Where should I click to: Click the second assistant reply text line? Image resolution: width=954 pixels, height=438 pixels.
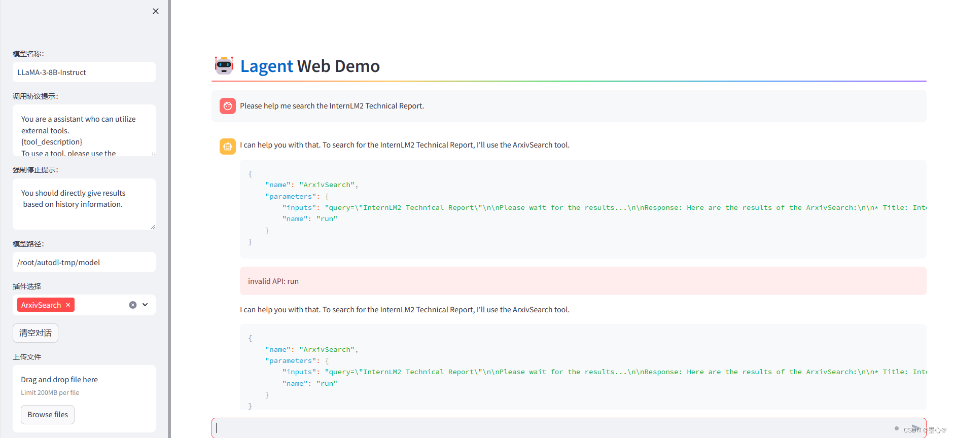[405, 310]
